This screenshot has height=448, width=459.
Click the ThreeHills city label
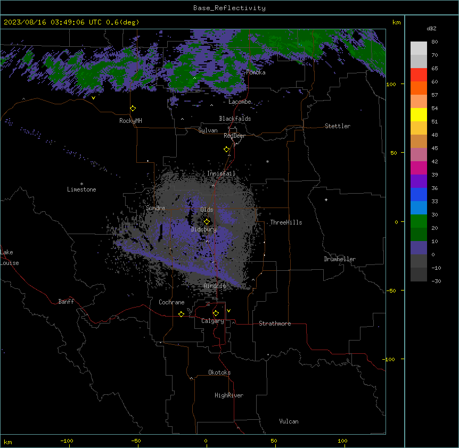click(x=286, y=222)
